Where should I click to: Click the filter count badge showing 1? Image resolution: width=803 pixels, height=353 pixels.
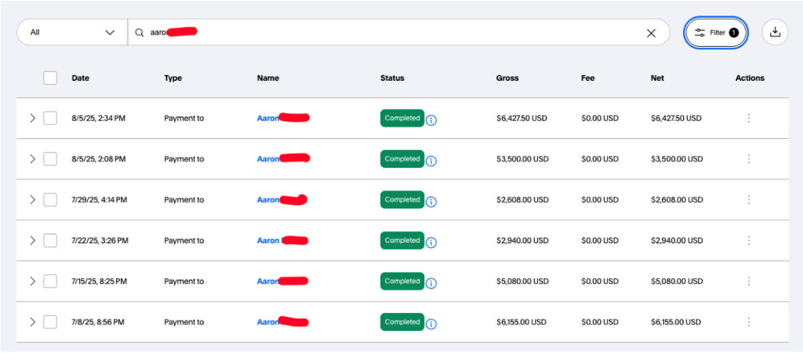coord(733,33)
